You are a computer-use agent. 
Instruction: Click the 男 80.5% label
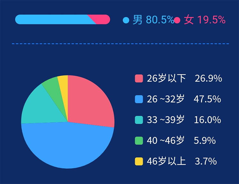click(153, 20)
